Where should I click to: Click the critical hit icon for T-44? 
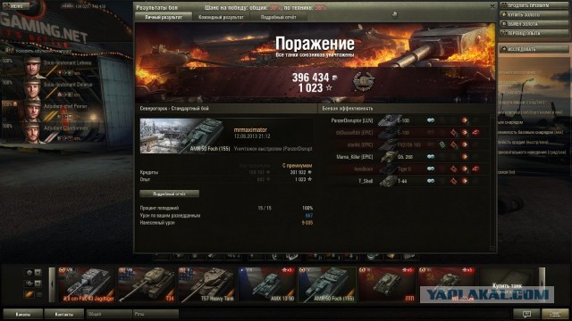pyautogui.click(x=453, y=181)
